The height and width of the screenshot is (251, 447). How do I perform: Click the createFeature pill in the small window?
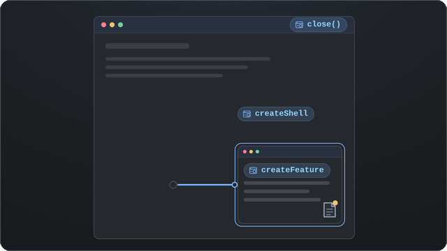tap(287, 170)
